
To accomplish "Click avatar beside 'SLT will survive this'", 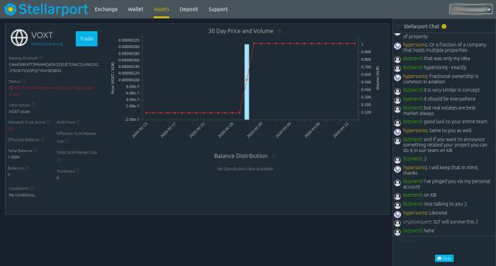I will pyautogui.click(x=398, y=223).
